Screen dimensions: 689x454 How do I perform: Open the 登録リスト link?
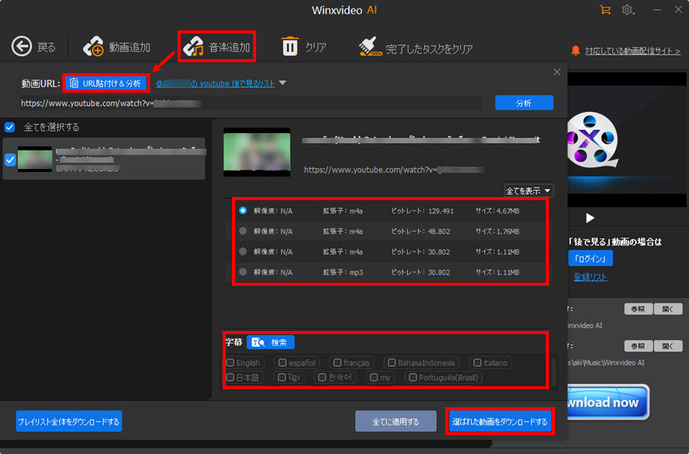coord(590,277)
